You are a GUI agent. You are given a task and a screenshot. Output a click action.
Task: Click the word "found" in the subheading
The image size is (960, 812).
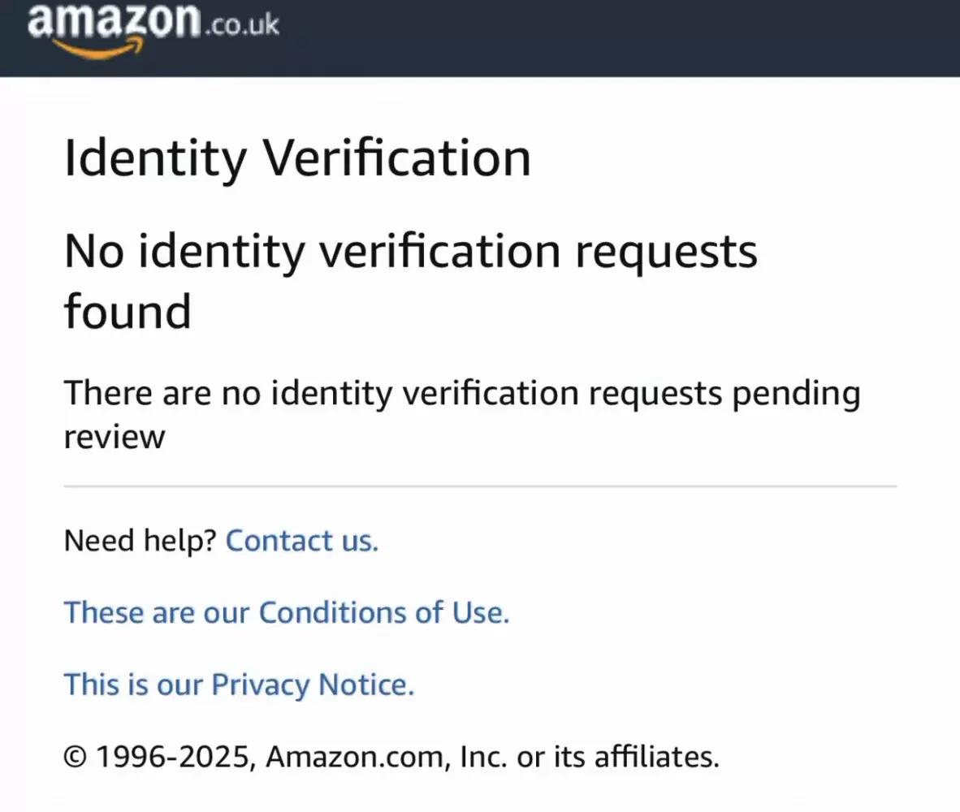click(128, 311)
